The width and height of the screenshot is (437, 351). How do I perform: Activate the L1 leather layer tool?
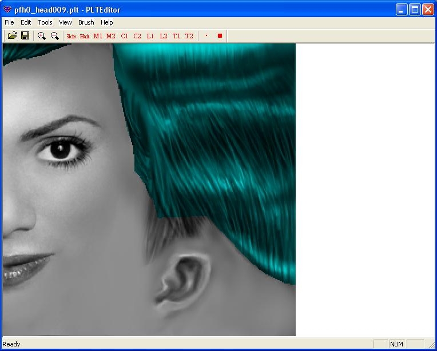coord(150,36)
